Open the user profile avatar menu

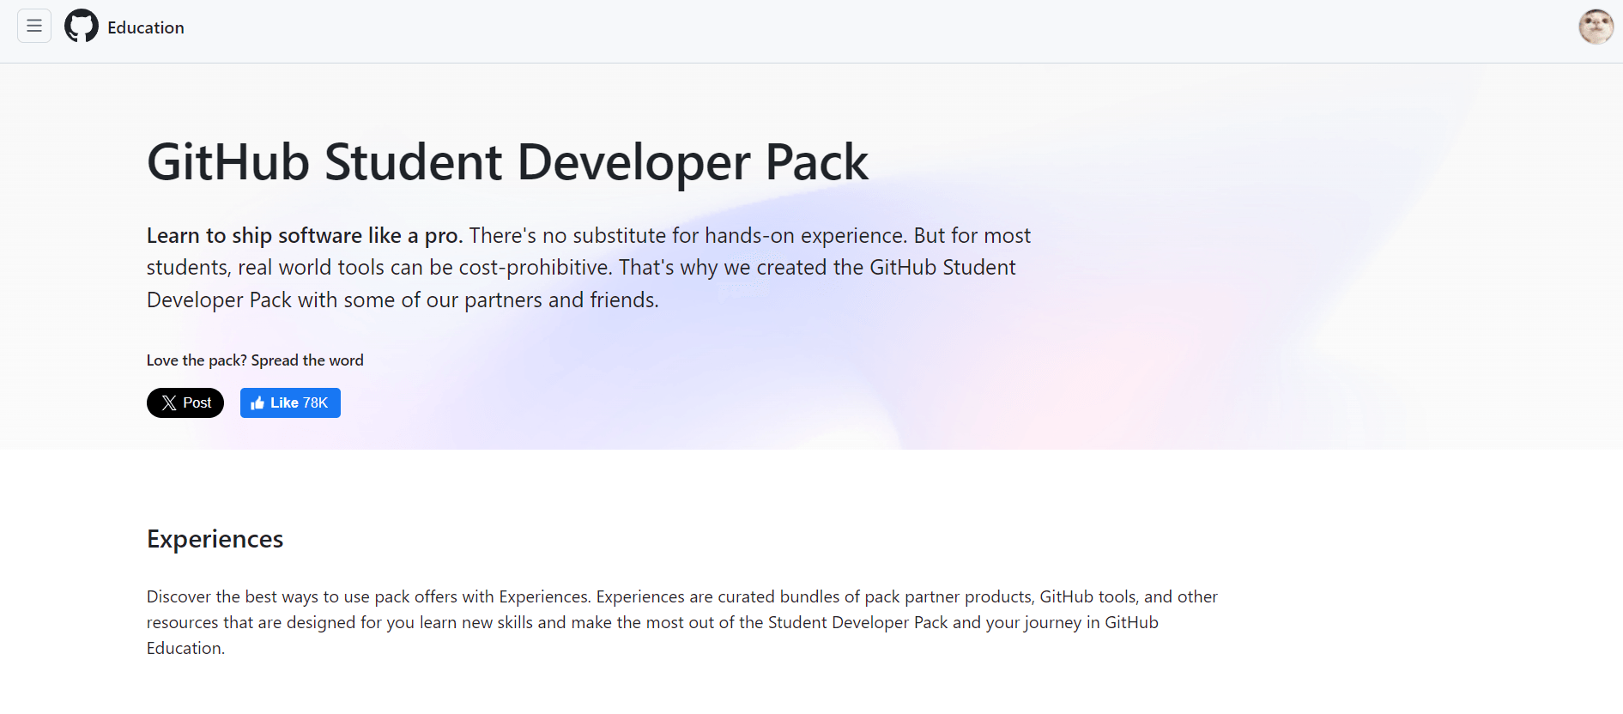(1596, 27)
